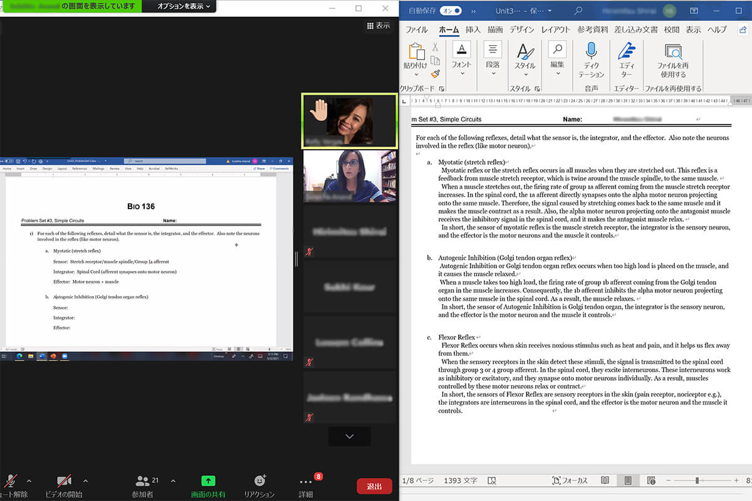752x501 pixels.
Task: Click Word zoom out minus button
Action: coord(669,480)
